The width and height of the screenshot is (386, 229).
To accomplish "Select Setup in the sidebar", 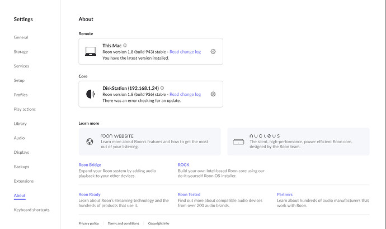I will coord(19,80).
